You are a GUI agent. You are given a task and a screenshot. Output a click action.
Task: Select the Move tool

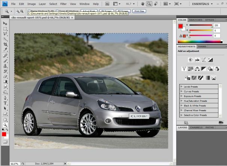[5, 23]
